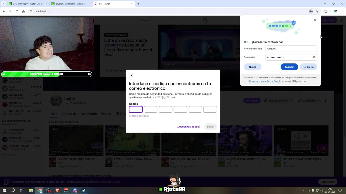Open the Acerca de channel tab
The height and width of the screenshot is (194, 346).
point(69,114)
